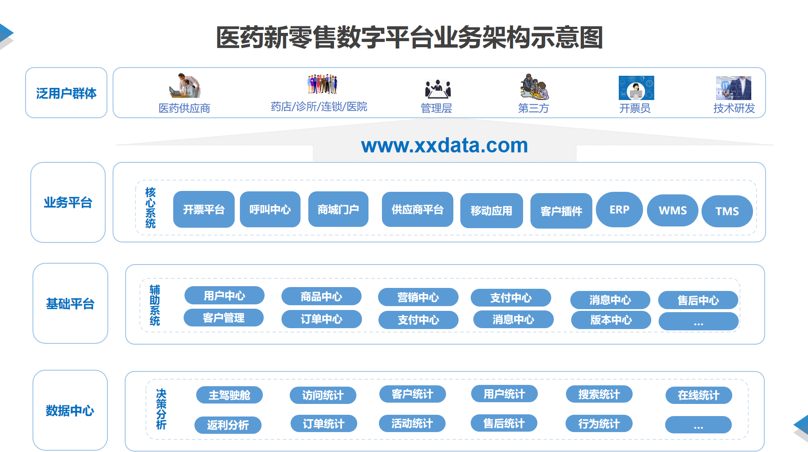Select the 基础平台 category tab
The width and height of the screenshot is (808, 452).
70,303
